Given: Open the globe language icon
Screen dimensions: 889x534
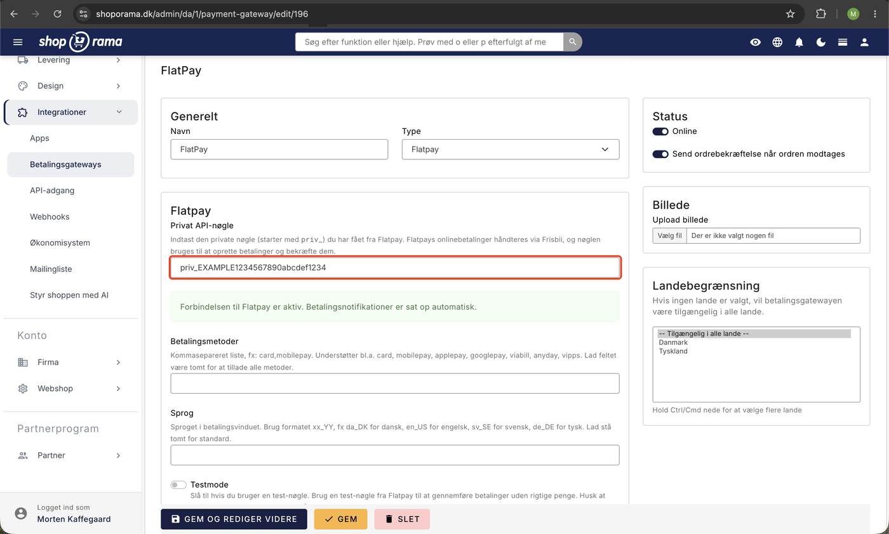Looking at the screenshot, I should pyautogui.click(x=777, y=42).
